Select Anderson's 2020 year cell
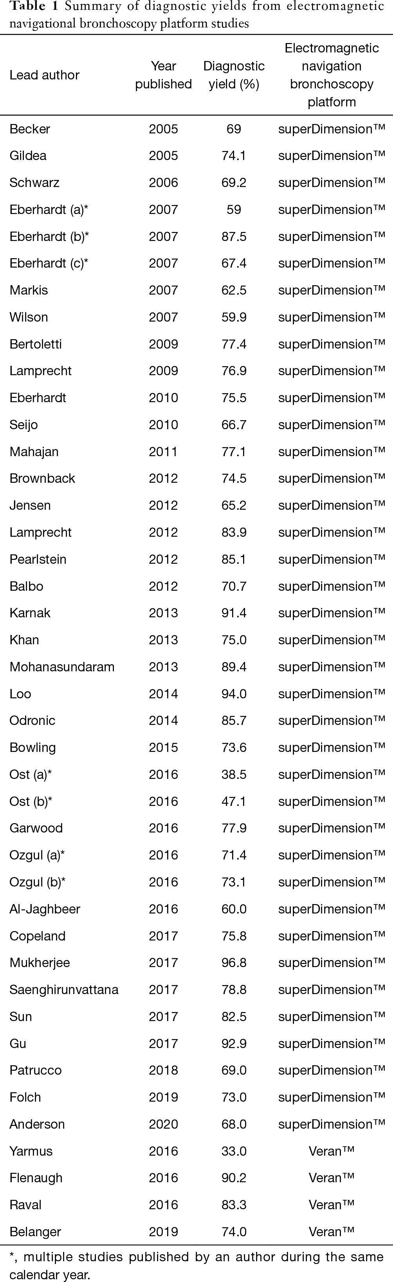The height and width of the screenshot is (1282, 393). click(163, 1124)
